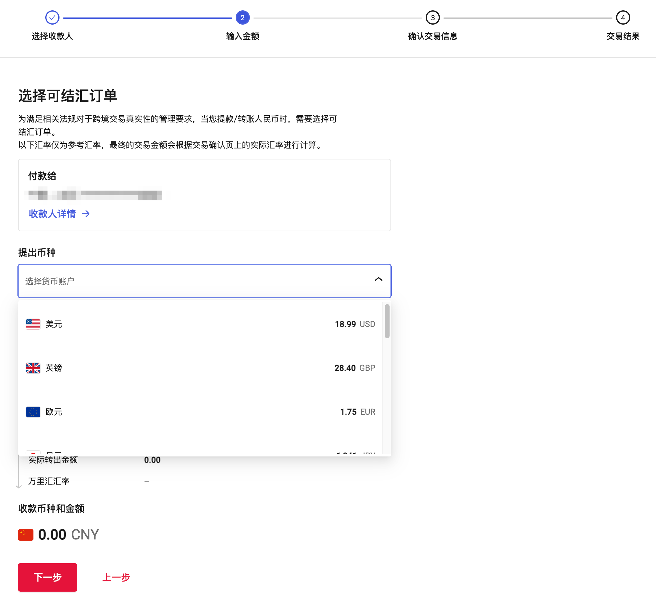Click the 选择收款人 step label

(x=52, y=36)
